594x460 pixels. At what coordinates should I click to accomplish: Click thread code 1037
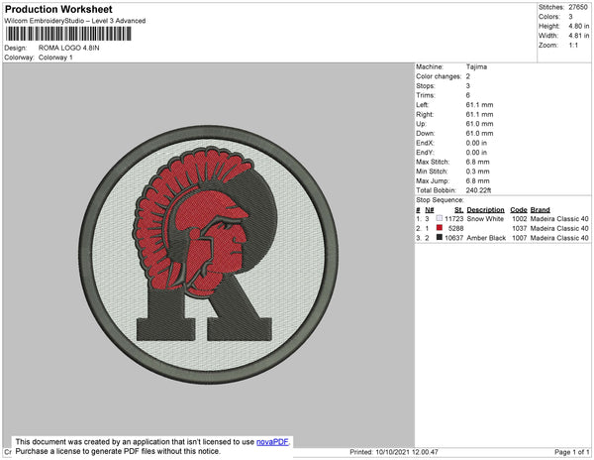(x=520, y=228)
